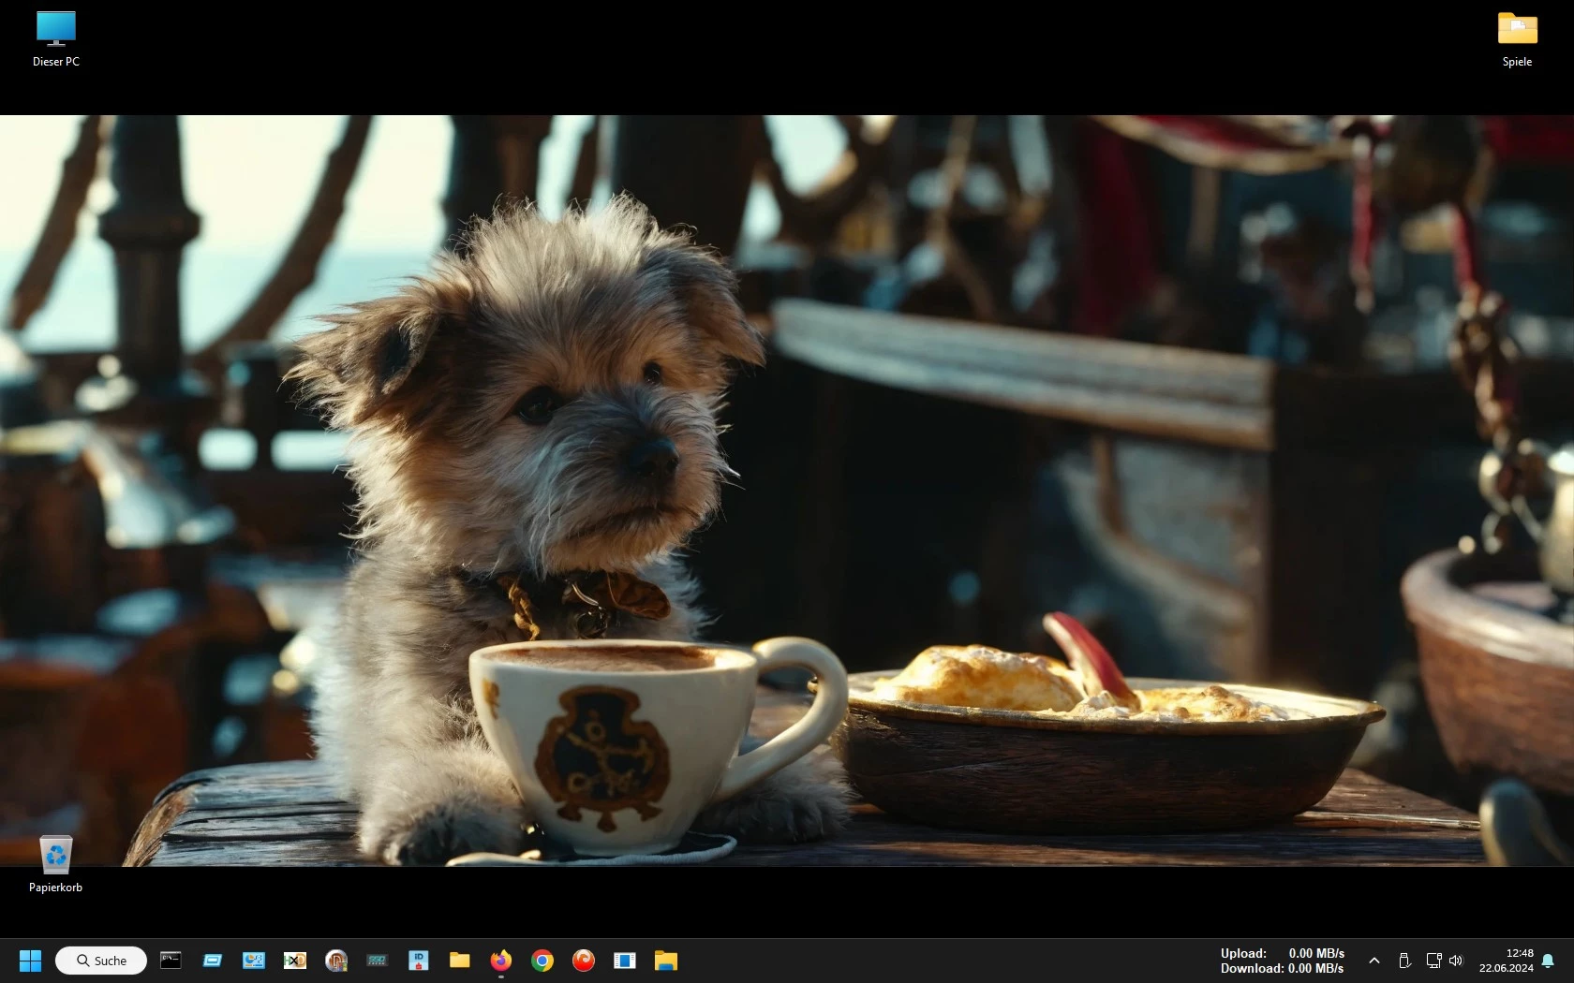
Task: Click the Download speed readout
Action: click(1282, 968)
